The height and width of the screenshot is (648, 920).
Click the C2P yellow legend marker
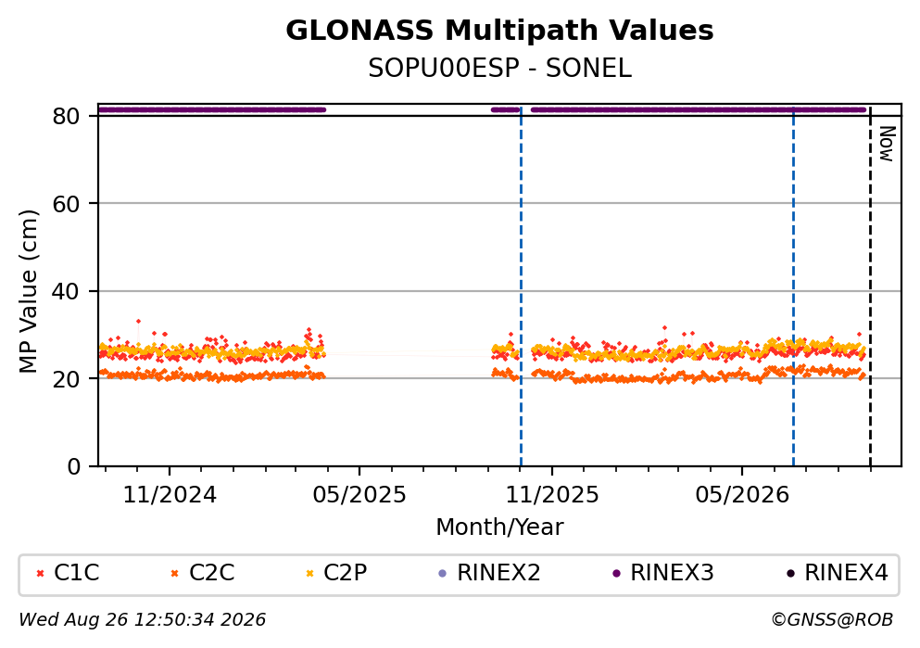(x=309, y=574)
